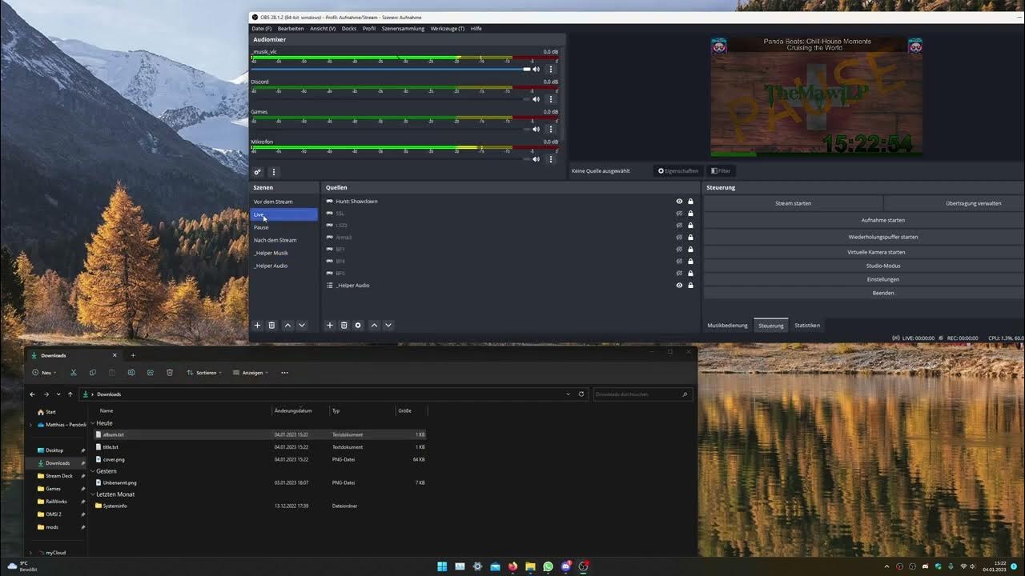Click the Stream starten button
This screenshot has width=1025, height=576.
pyautogui.click(x=793, y=203)
